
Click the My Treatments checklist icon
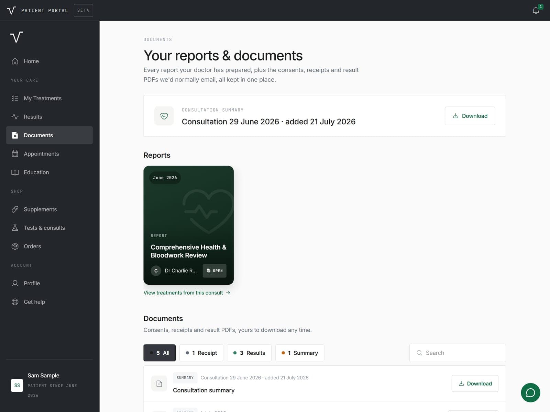point(15,98)
